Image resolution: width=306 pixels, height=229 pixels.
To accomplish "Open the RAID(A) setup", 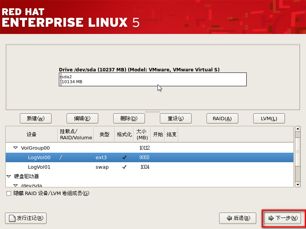I will tap(222, 118).
